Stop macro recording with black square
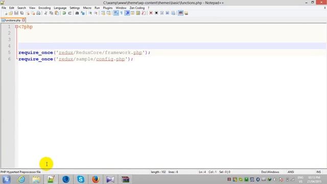The height and width of the screenshot is (184, 327). click(156, 13)
